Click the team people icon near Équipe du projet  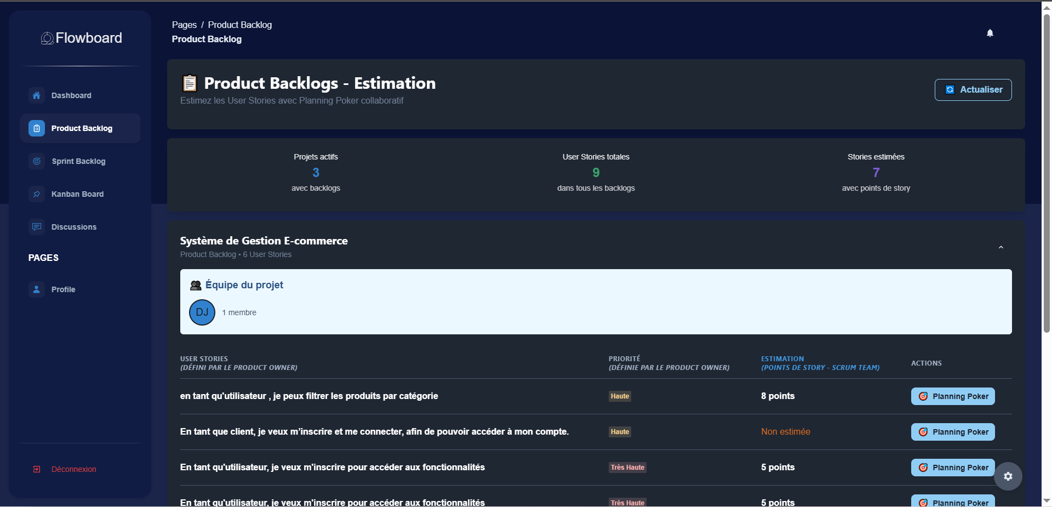tap(196, 285)
